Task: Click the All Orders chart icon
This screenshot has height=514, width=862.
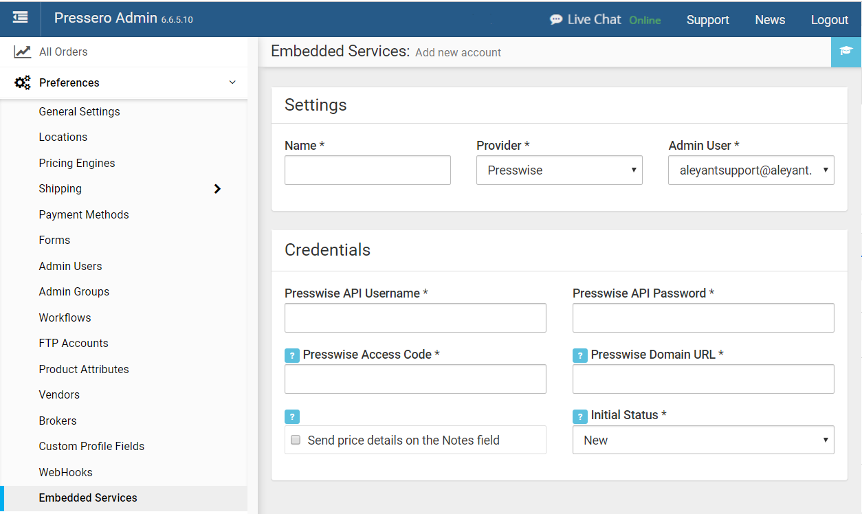Action: pos(23,52)
